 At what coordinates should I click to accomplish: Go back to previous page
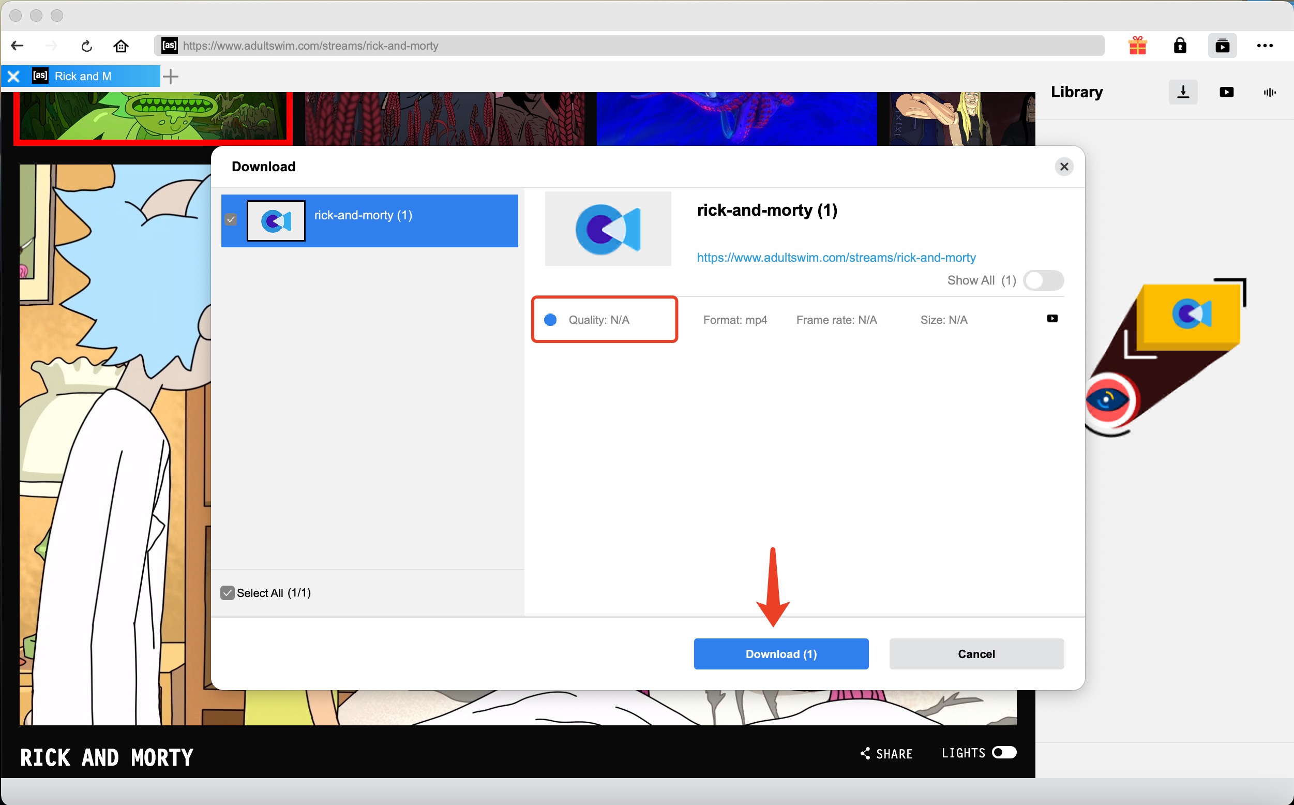[17, 46]
